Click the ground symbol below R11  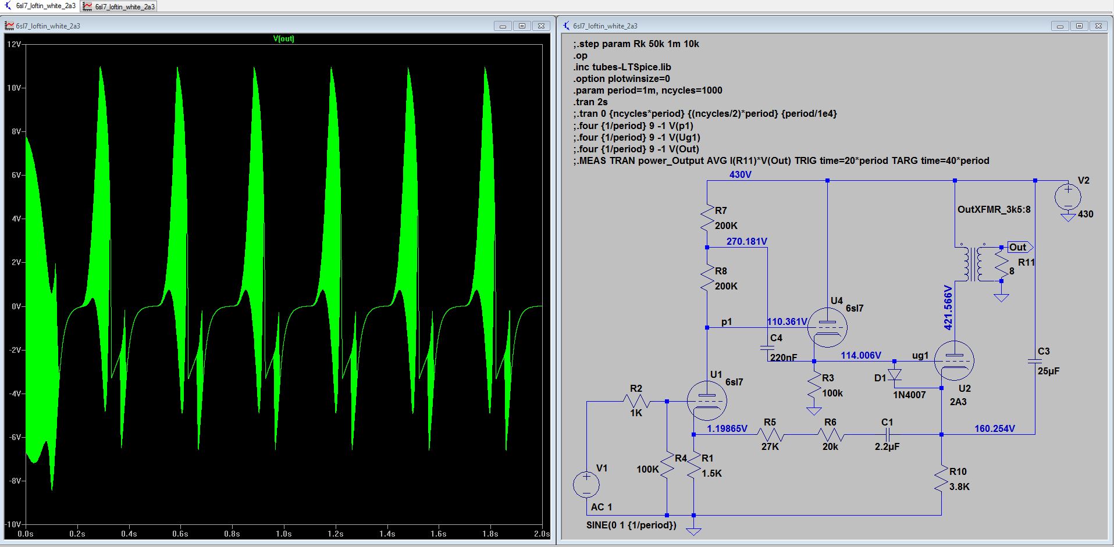pyautogui.click(x=1001, y=297)
